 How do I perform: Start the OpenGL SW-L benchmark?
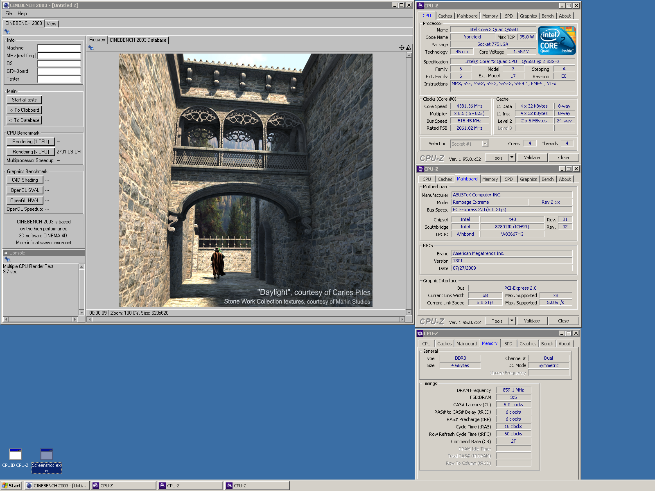(x=25, y=190)
